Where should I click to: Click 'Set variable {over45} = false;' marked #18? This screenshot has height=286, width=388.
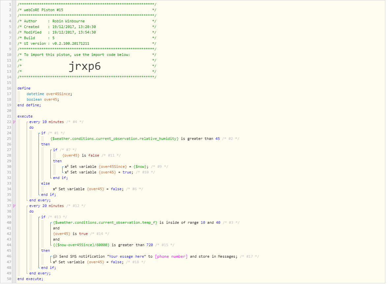tap(91, 262)
